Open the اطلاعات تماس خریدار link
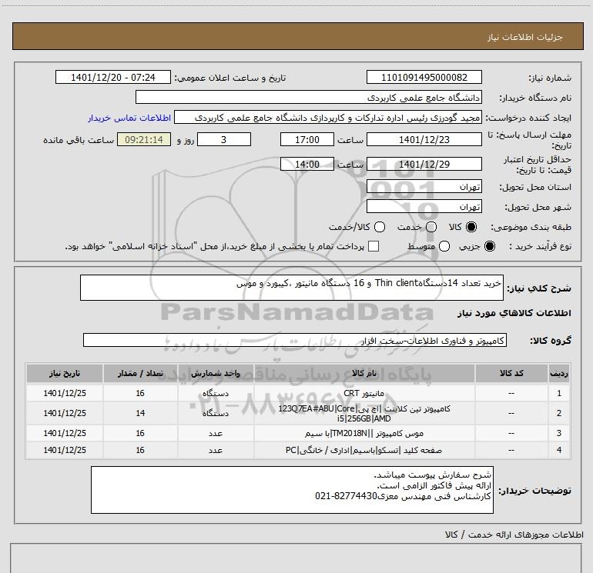 [129, 118]
